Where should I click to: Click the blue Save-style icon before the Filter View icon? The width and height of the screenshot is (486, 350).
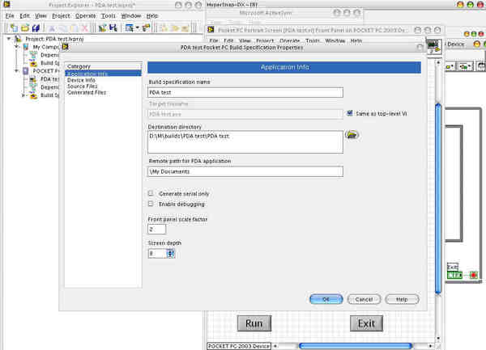[x=113, y=28]
